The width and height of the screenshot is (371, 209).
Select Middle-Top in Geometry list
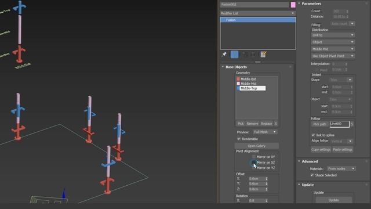click(253, 88)
